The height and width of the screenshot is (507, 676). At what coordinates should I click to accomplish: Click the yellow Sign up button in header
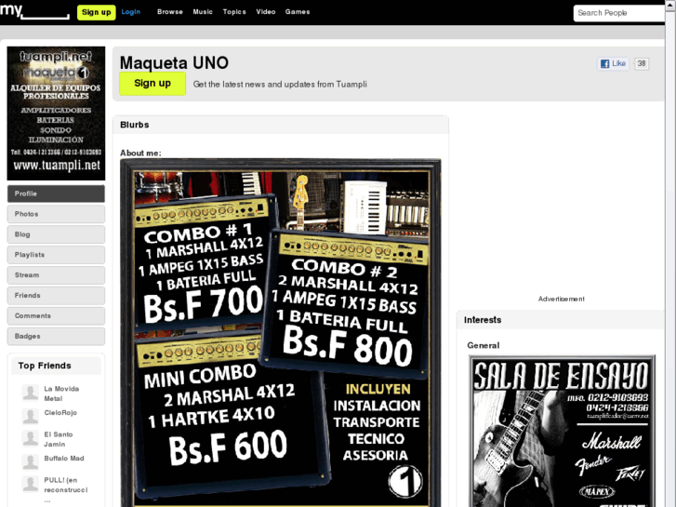96,12
